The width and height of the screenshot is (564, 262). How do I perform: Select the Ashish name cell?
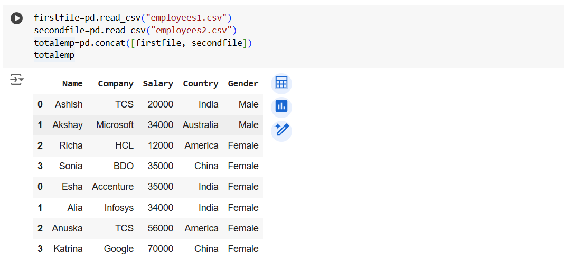click(x=69, y=104)
